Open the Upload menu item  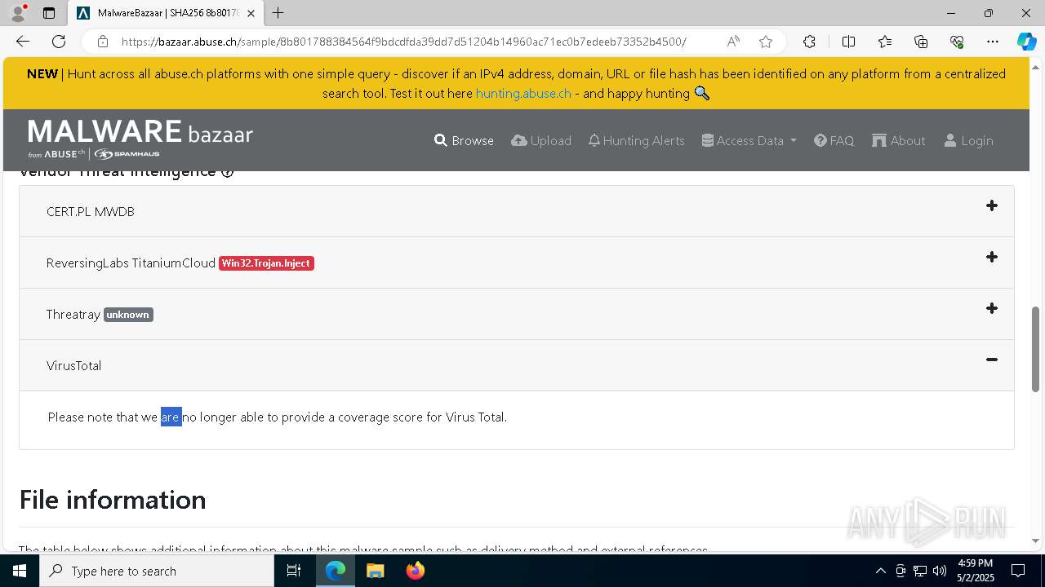pos(541,140)
